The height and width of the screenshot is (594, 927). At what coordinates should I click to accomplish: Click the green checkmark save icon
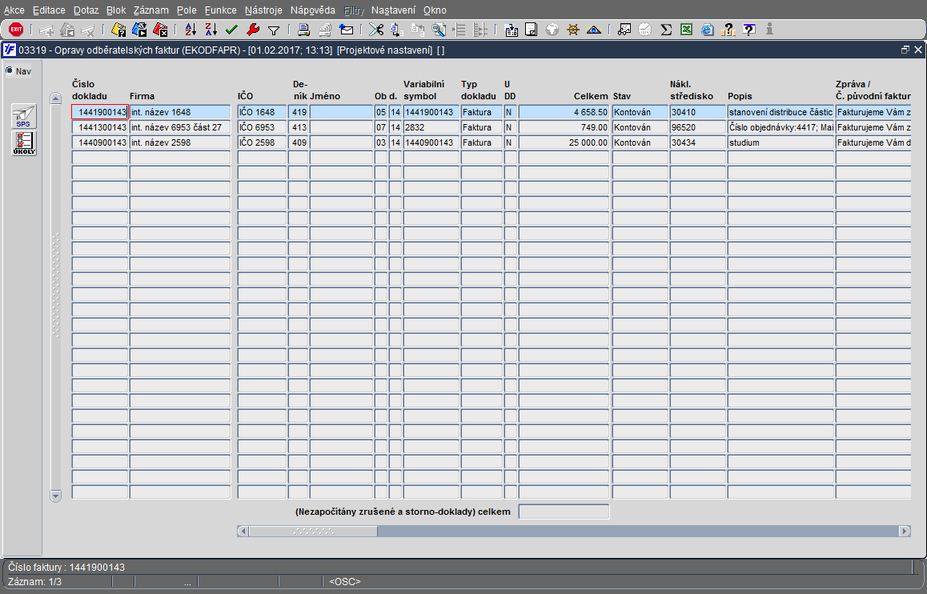pos(232,29)
